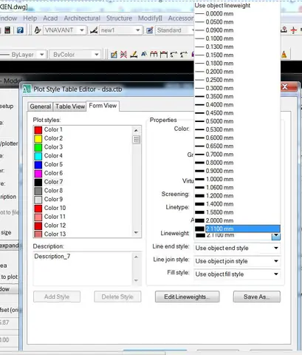
Task: Choose 0.0000 mm lineweight
Action: pos(237,13)
